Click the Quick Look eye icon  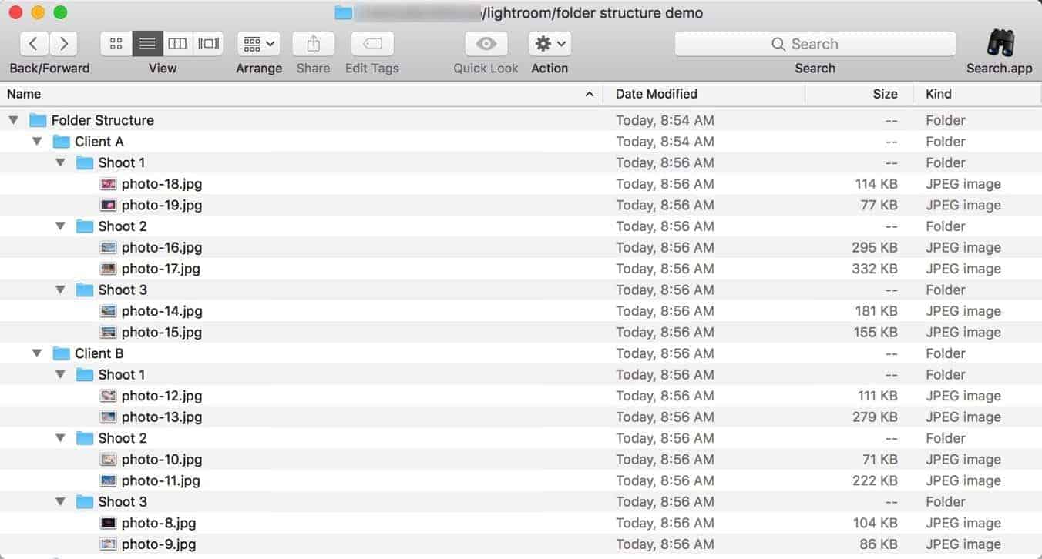[486, 44]
